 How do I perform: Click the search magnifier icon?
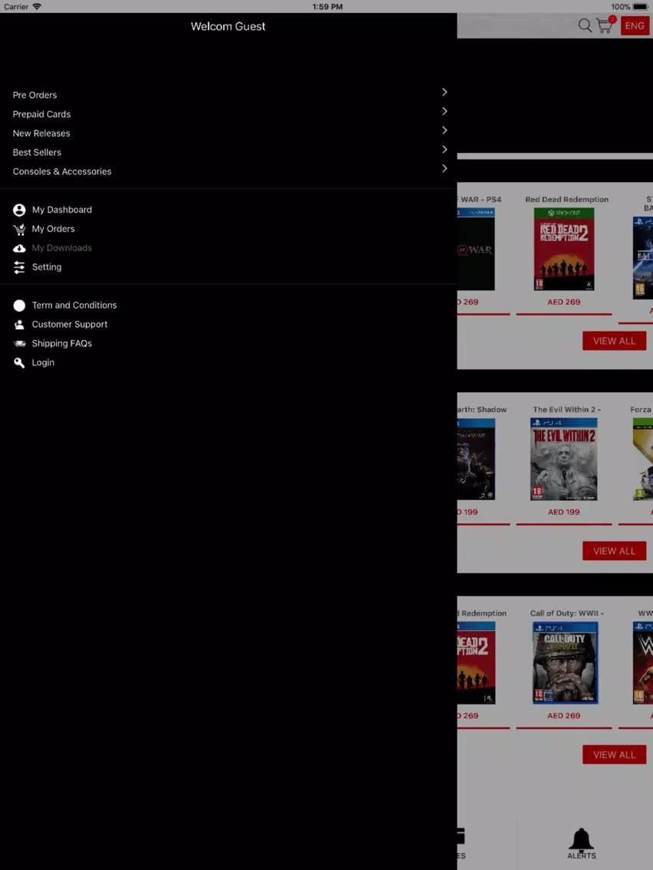point(585,26)
